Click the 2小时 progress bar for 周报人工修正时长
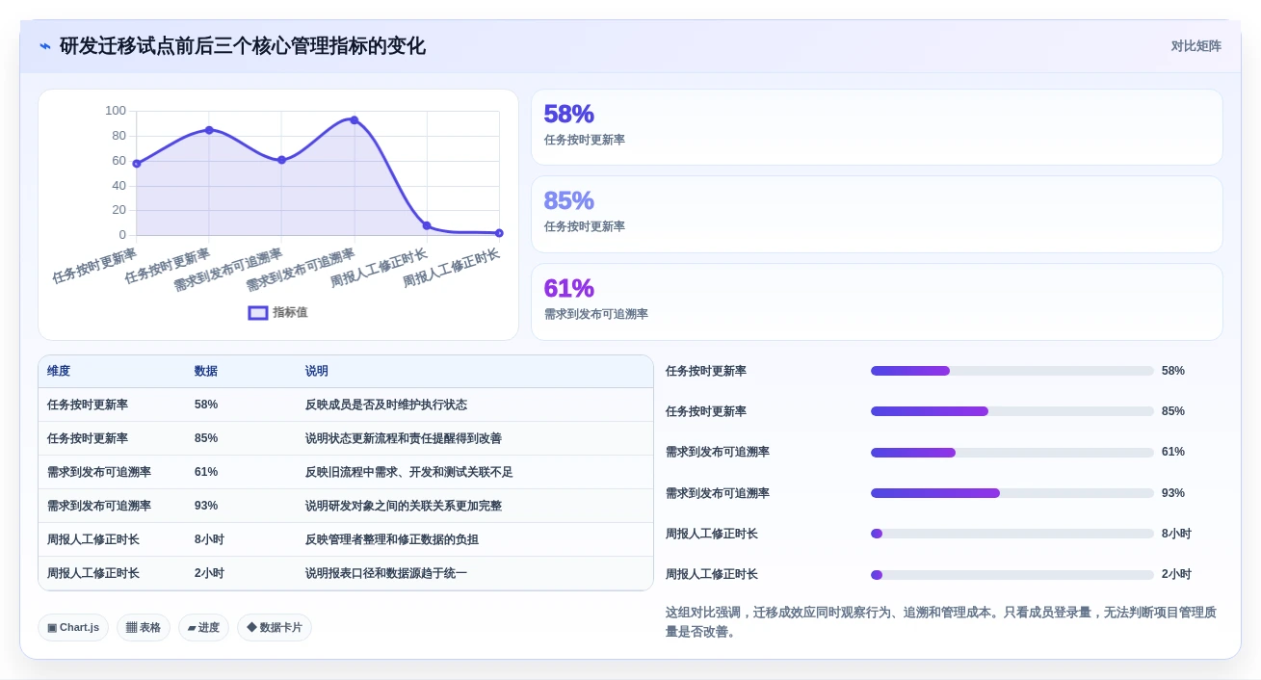This screenshot has width=1261, height=680. click(1011, 574)
